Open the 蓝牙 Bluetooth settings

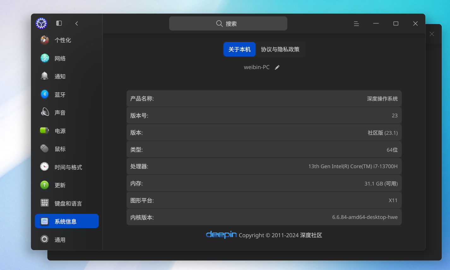point(67,95)
